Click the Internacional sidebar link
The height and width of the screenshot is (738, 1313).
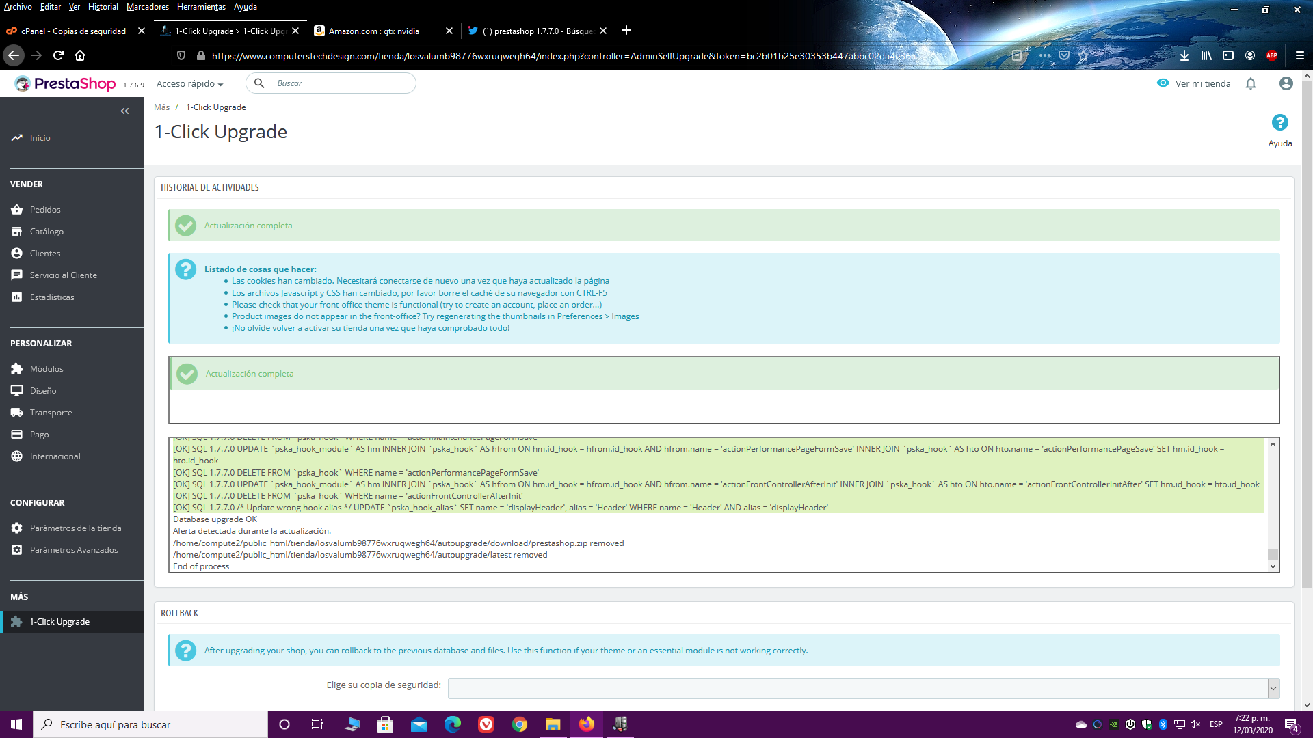55,456
